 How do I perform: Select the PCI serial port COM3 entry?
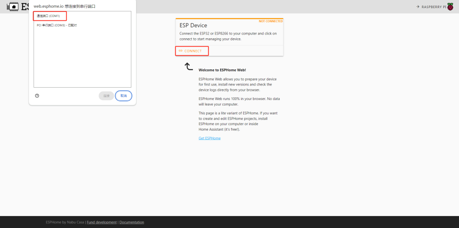(x=82, y=25)
